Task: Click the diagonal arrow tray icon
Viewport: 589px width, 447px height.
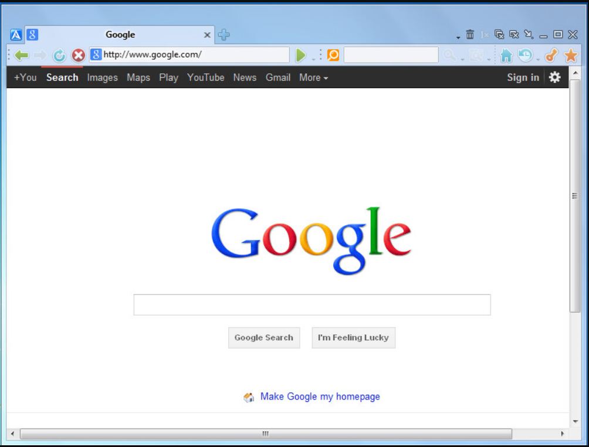Action: coord(529,35)
